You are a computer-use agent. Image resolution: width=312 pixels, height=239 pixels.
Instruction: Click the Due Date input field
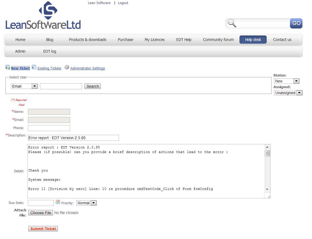pos(41,203)
